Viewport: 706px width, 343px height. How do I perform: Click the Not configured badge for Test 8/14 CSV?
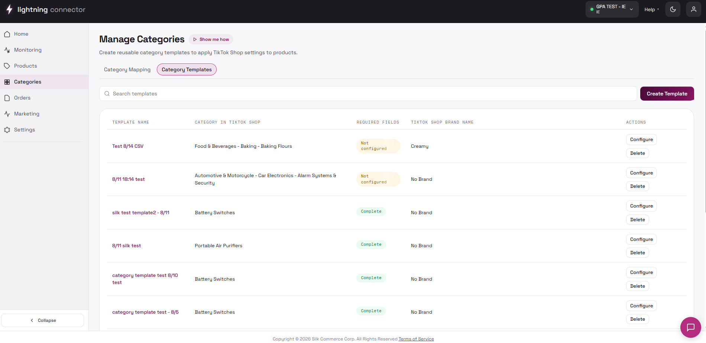[378, 146]
